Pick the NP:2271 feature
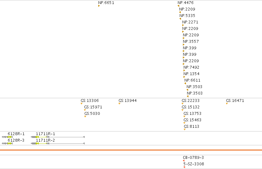This screenshot has height=169, width=262. pyautogui.click(x=190, y=22)
